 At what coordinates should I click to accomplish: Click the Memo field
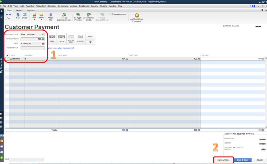click(x=26, y=159)
